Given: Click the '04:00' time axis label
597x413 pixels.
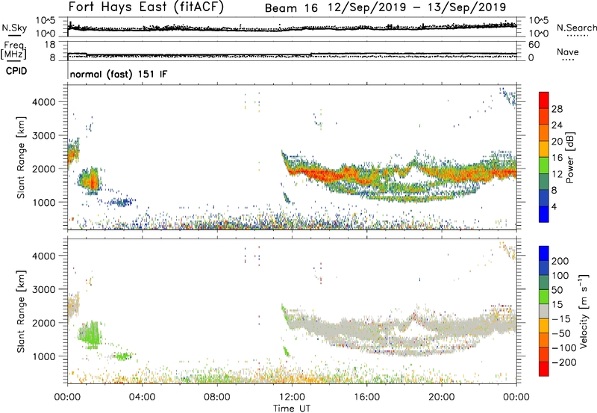Looking at the screenshot, I should point(142,397).
